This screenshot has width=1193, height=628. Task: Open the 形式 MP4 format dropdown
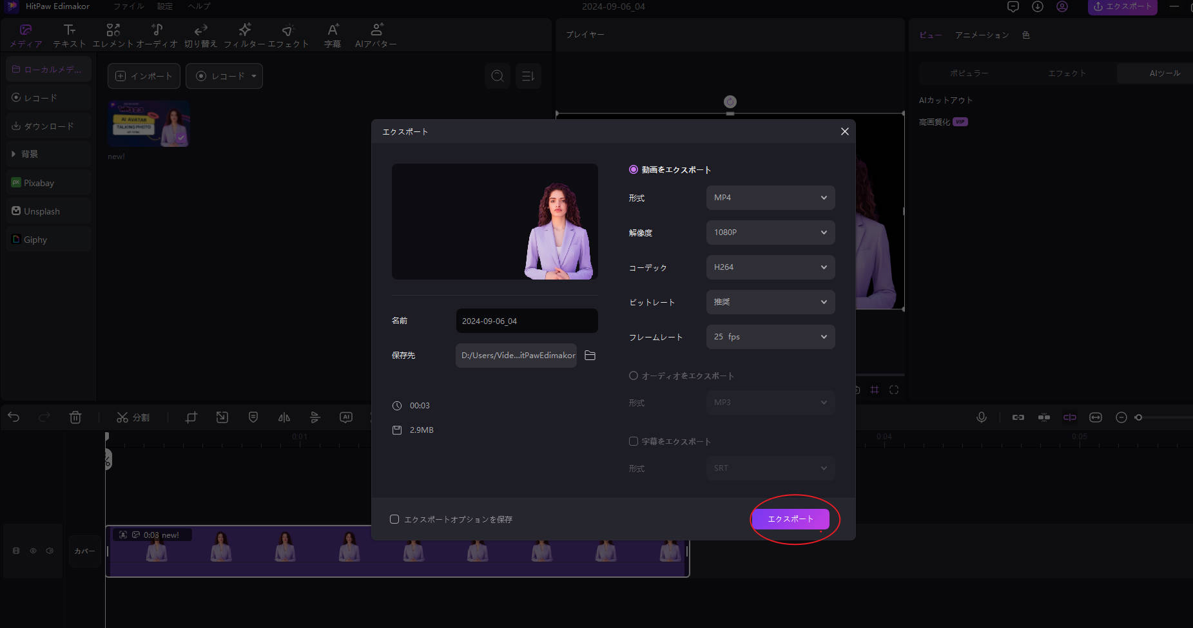(x=770, y=198)
